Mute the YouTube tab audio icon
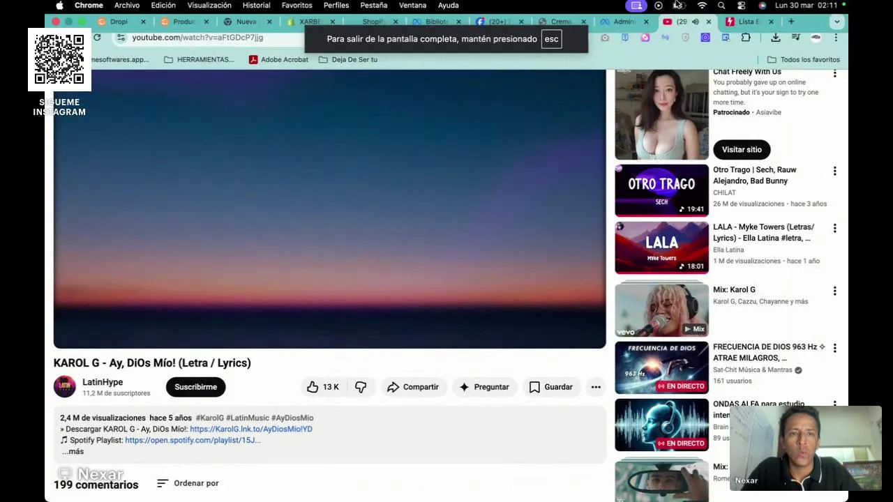The height and width of the screenshot is (502, 893). (695, 22)
